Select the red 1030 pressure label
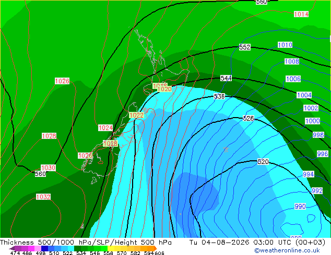This screenshot has width=331, height=255. (48, 168)
